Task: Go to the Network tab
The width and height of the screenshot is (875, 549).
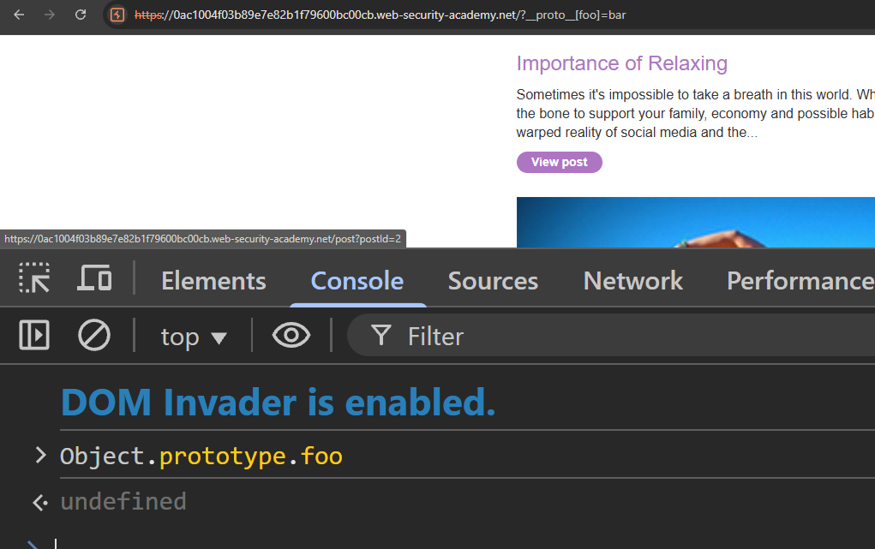Action: coord(632,281)
